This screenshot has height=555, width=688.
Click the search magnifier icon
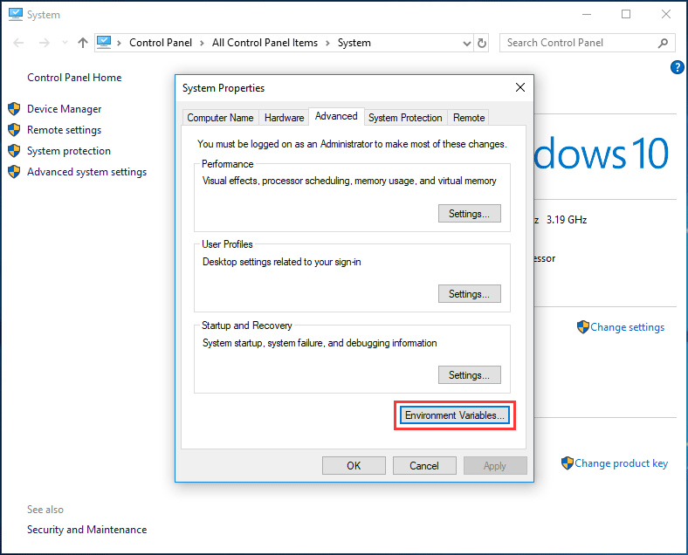[x=663, y=43]
